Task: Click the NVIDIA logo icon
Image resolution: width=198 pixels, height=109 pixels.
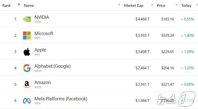Action: pos(27,19)
